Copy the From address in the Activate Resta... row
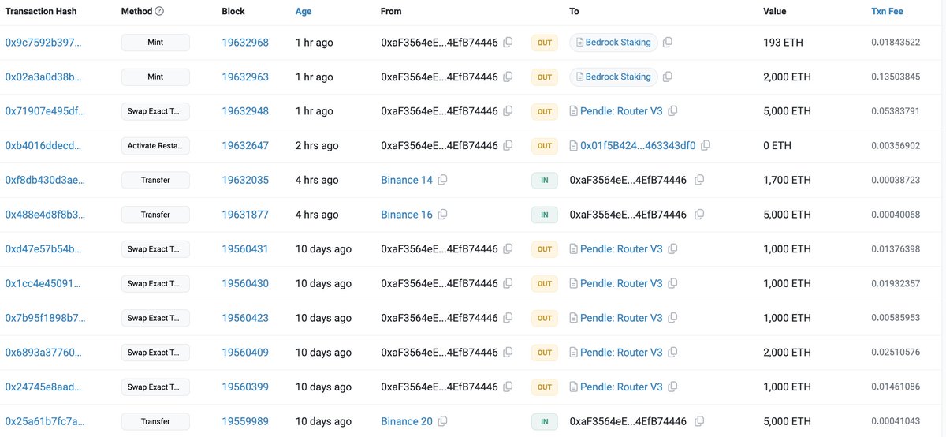Image resolution: width=946 pixels, height=437 pixels. tap(508, 146)
